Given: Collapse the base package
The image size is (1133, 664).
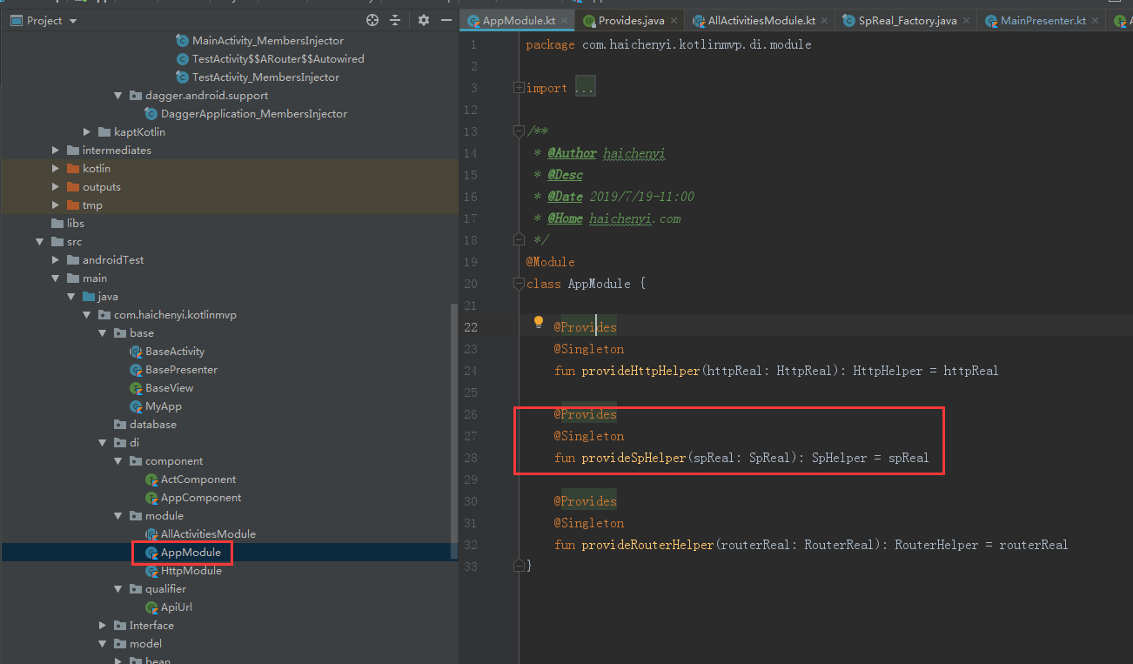Looking at the screenshot, I should click(102, 333).
